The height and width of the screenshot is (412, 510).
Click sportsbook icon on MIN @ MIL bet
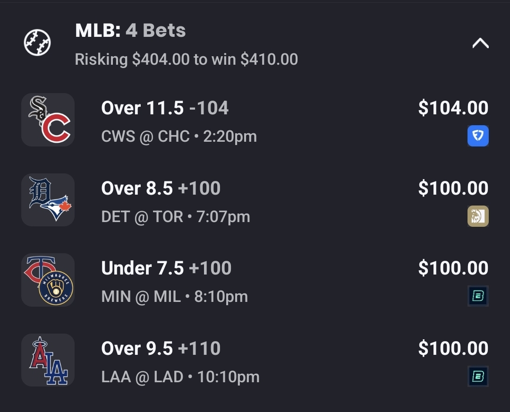click(x=478, y=296)
